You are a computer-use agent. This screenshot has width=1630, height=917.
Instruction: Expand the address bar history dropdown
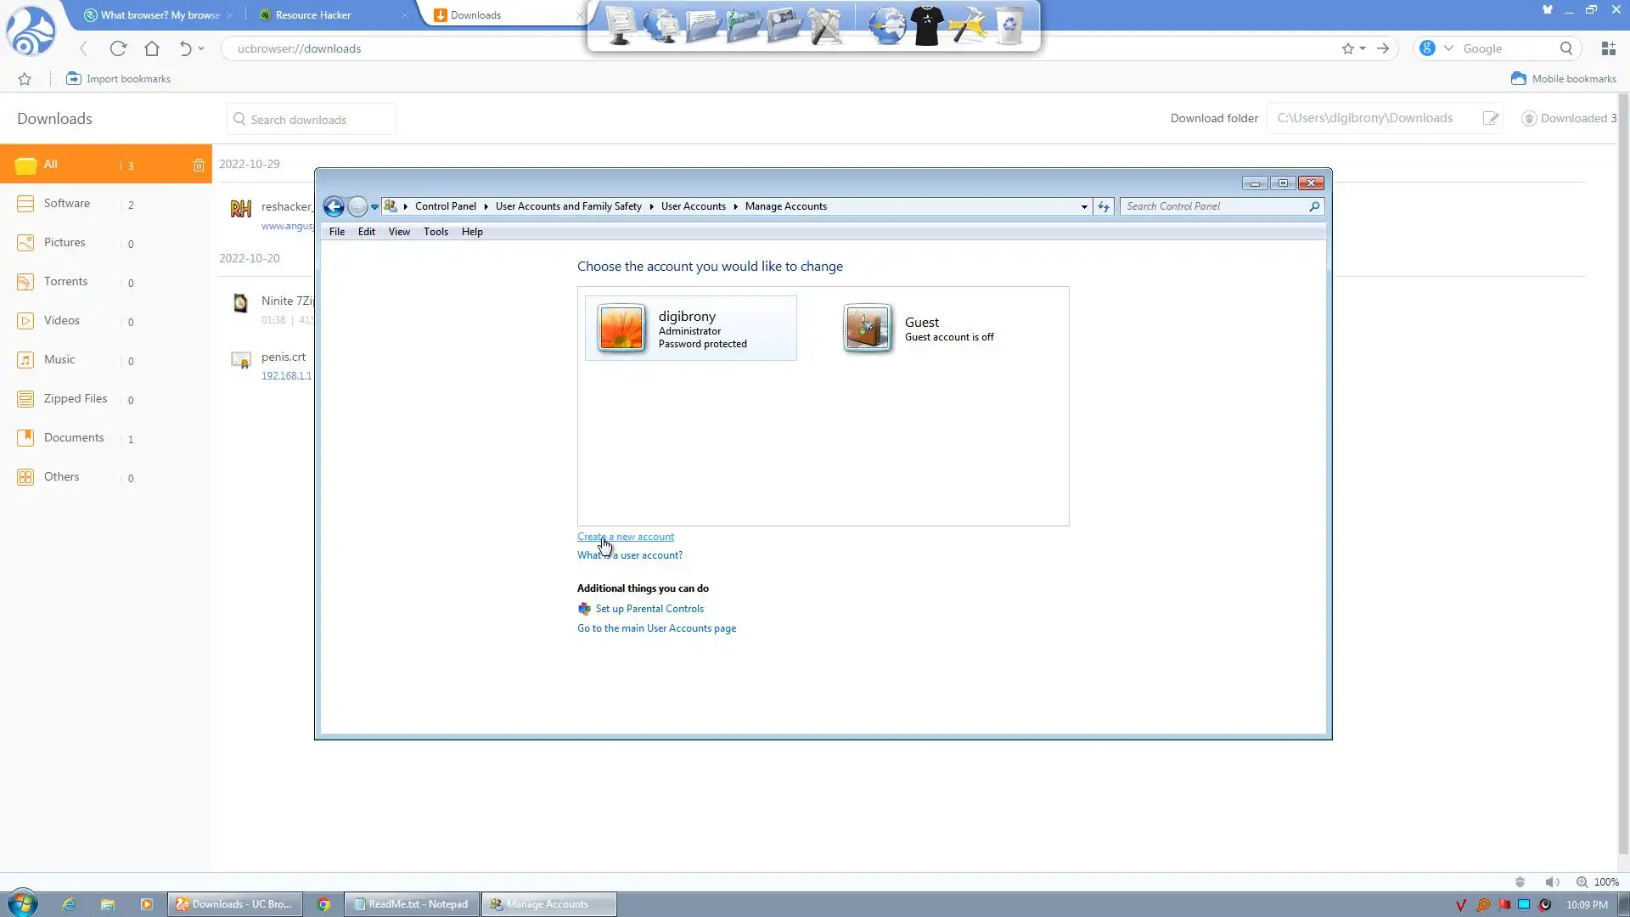tap(1084, 206)
